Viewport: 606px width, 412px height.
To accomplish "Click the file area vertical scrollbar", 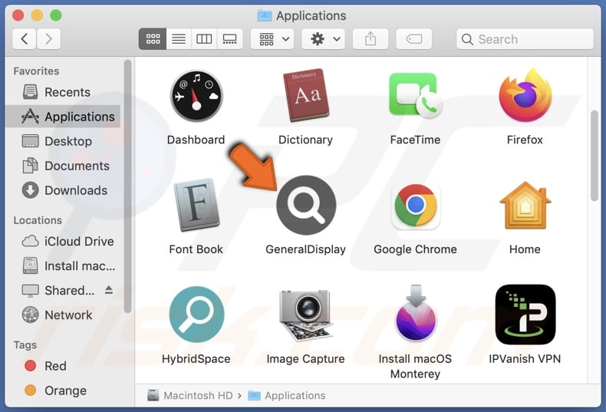I will (x=594, y=156).
